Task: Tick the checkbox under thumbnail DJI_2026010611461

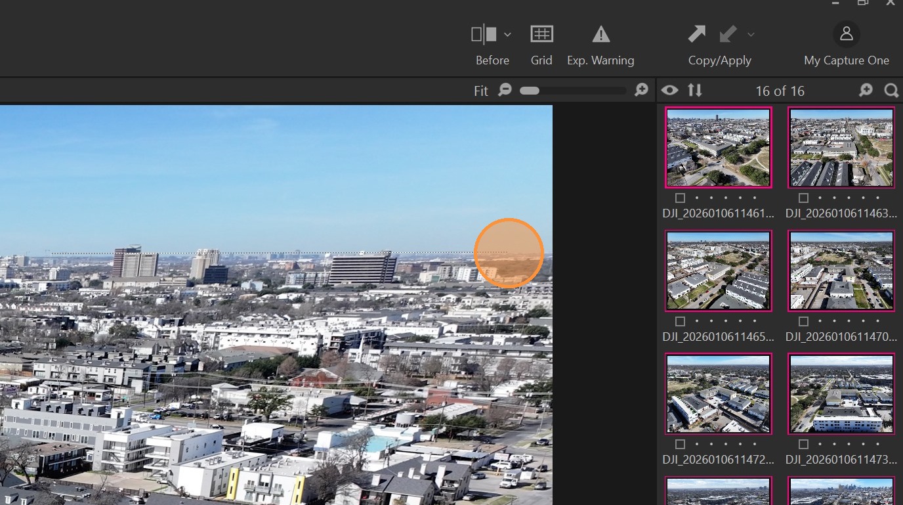Action: pos(680,198)
